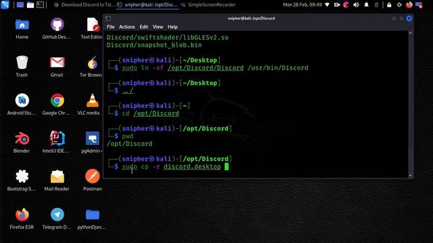The image size is (433, 243).
Task: Click the terminal vertical scrollbar
Action: point(411,104)
